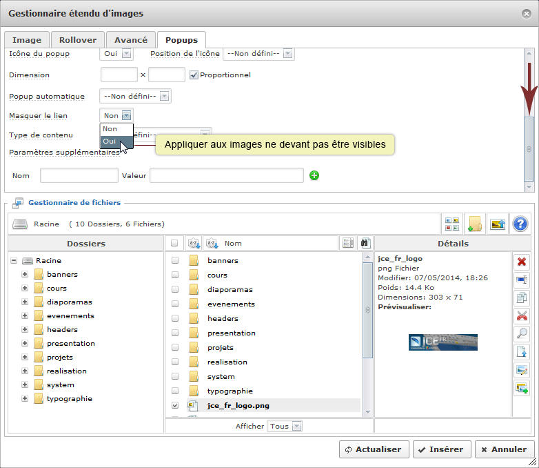
Task: Open the blue help icon
Action: (520, 224)
